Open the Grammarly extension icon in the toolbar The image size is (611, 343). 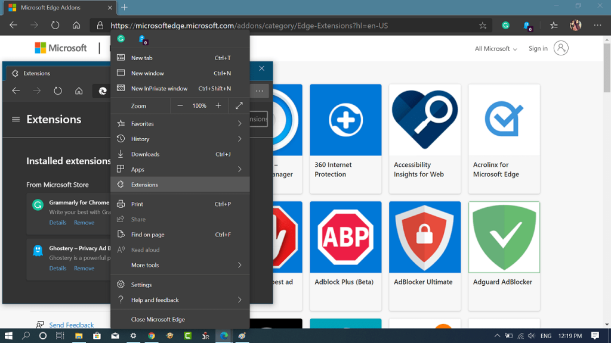[505, 25]
